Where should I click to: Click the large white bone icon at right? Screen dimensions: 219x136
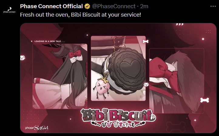pos(205,100)
